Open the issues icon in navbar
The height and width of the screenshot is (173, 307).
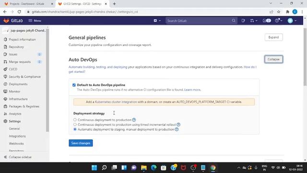click(x=243, y=21)
